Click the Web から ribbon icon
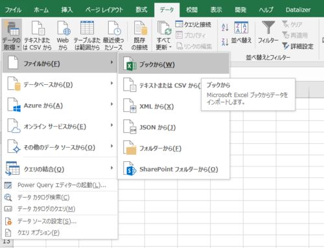The height and width of the screenshot is (248, 324). point(63,36)
